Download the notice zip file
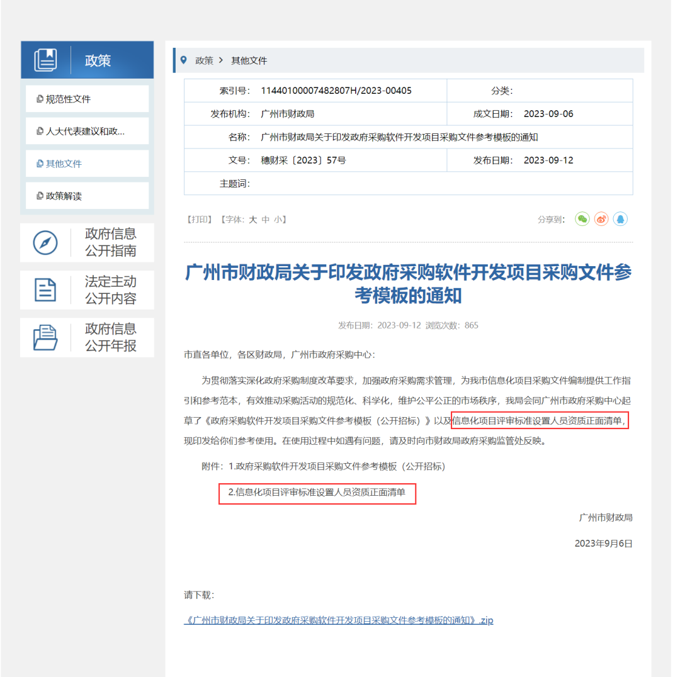This screenshot has height=677, width=680. [339, 620]
